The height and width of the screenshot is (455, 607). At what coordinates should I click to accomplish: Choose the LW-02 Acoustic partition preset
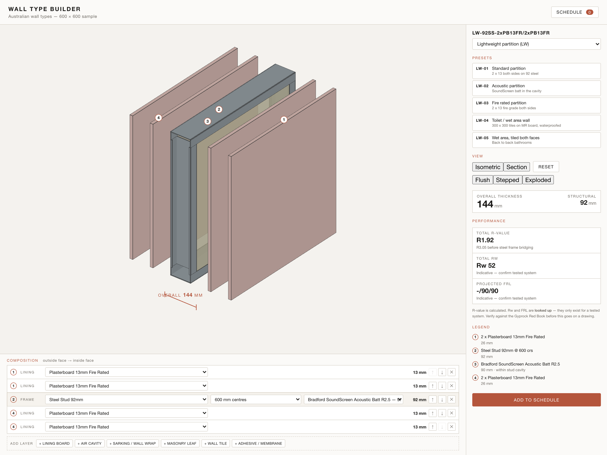pos(536,88)
